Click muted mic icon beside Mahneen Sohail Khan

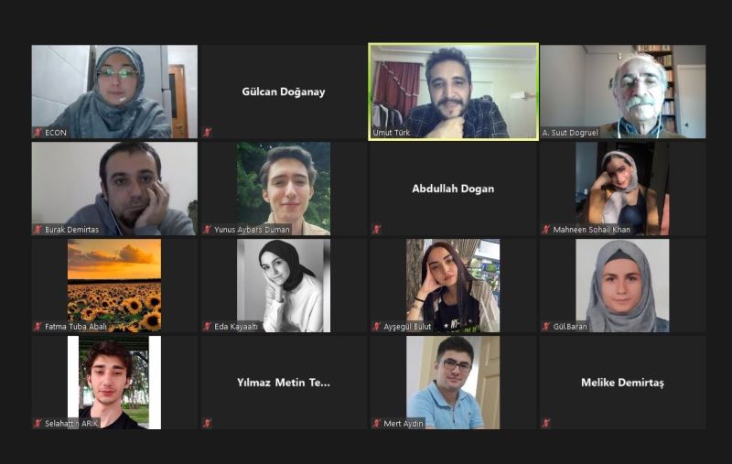(x=546, y=229)
